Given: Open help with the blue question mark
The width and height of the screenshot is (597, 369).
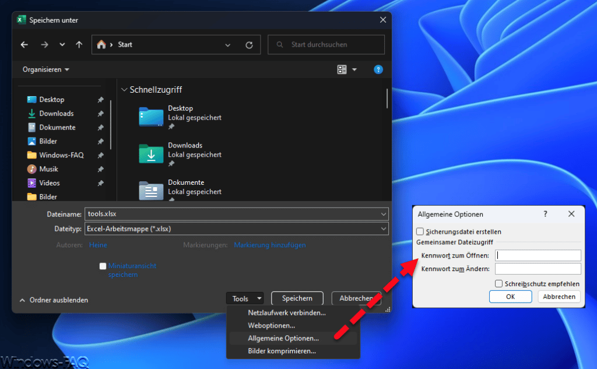Looking at the screenshot, I should (x=378, y=69).
